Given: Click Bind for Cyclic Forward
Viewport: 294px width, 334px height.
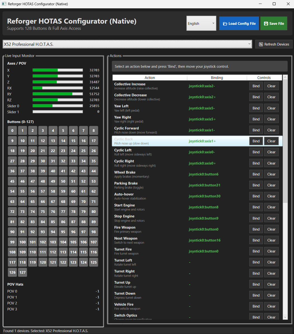Looking at the screenshot, I should pyautogui.click(x=256, y=130).
